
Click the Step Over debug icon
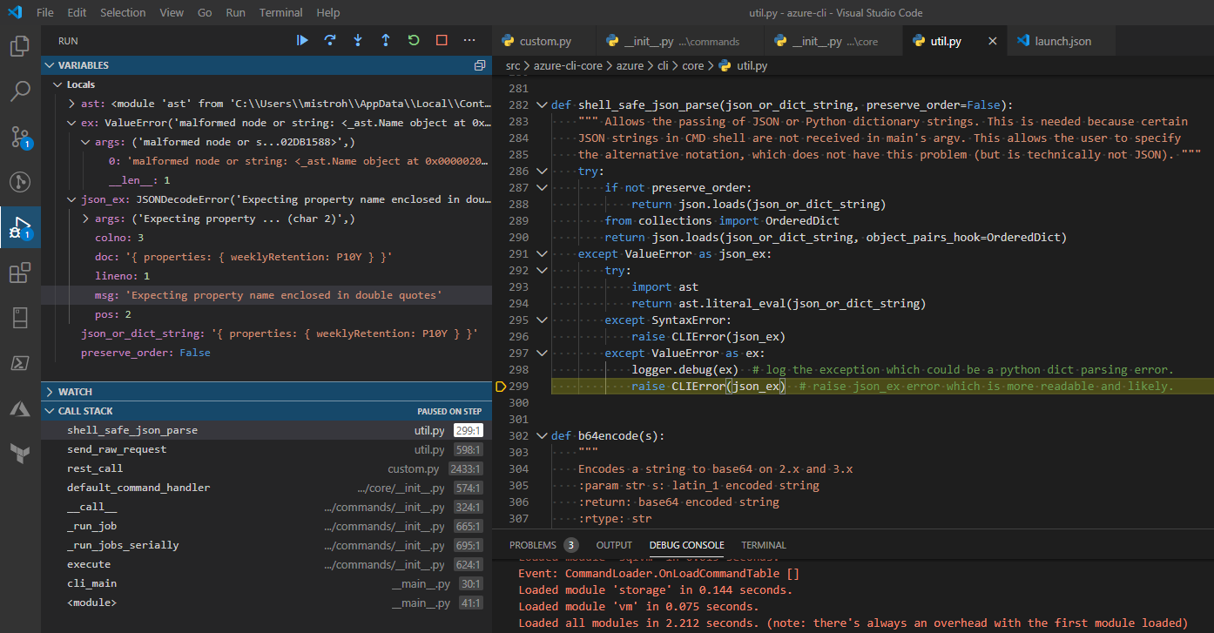point(330,41)
